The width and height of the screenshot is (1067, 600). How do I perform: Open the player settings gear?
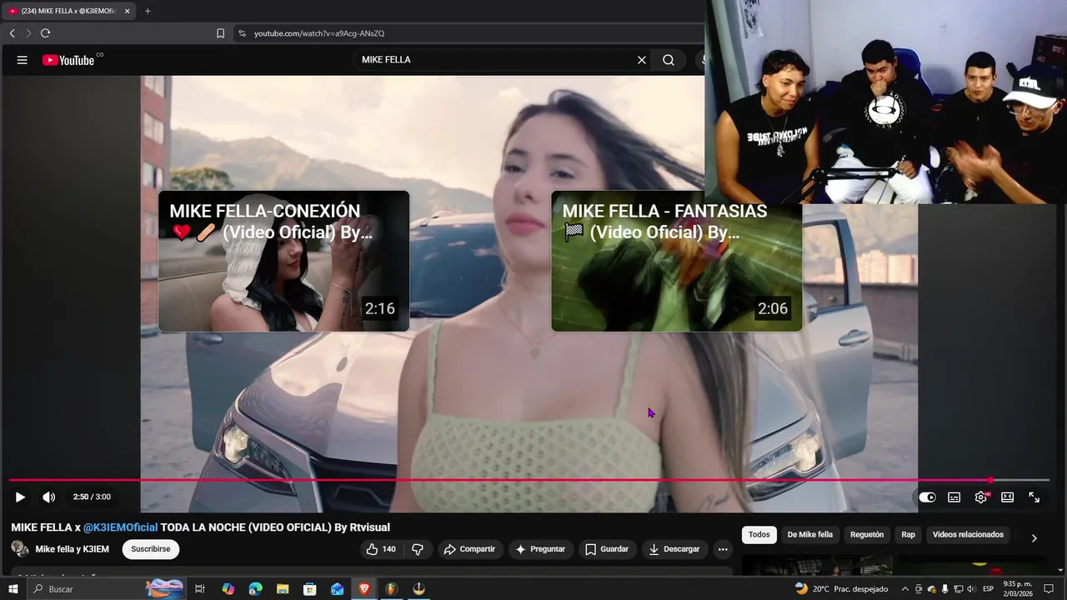(x=981, y=497)
